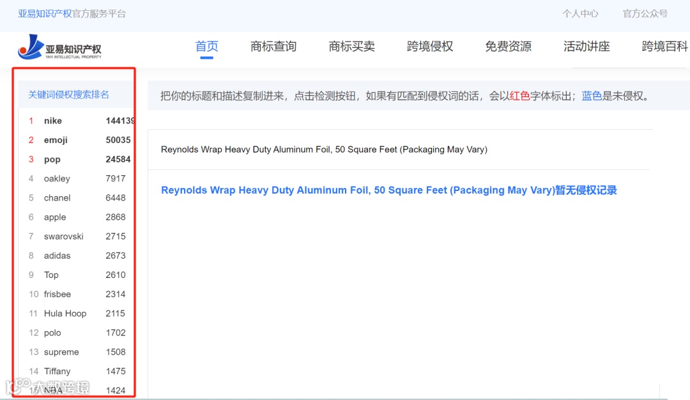
Task: Click the chanel keyword
Action: click(x=57, y=198)
